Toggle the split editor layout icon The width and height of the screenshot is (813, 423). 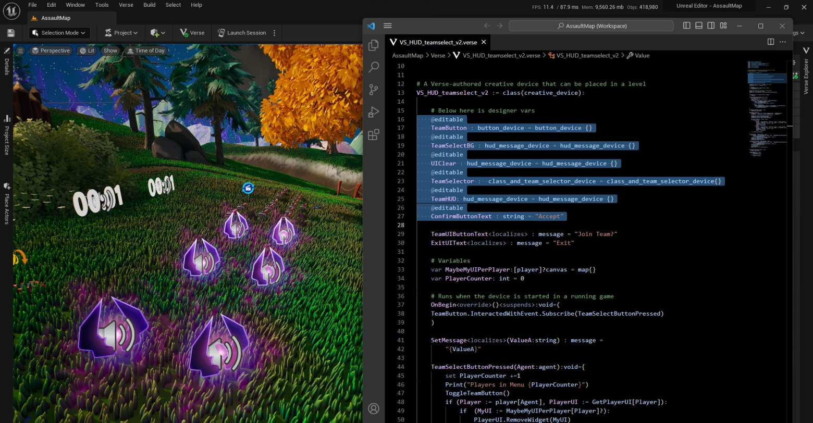point(771,42)
